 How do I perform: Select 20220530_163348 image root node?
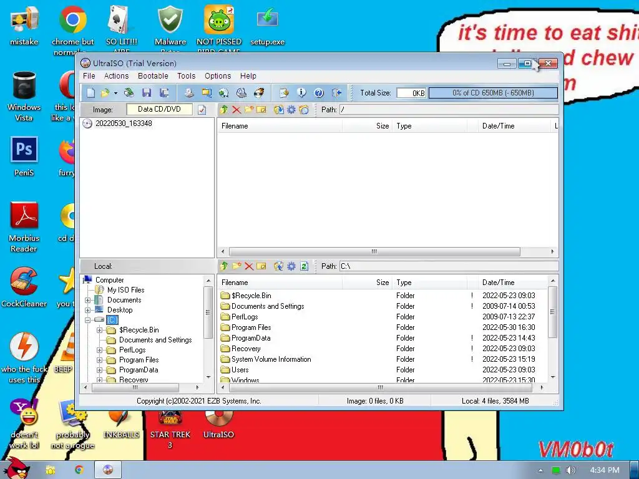[x=124, y=123]
